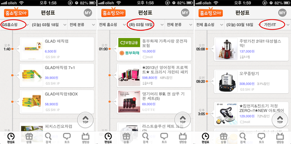Open 전체 분류 dropdown on 03월 19일 screen
The height and width of the screenshot is (144, 291).
click(x=179, y=25)
